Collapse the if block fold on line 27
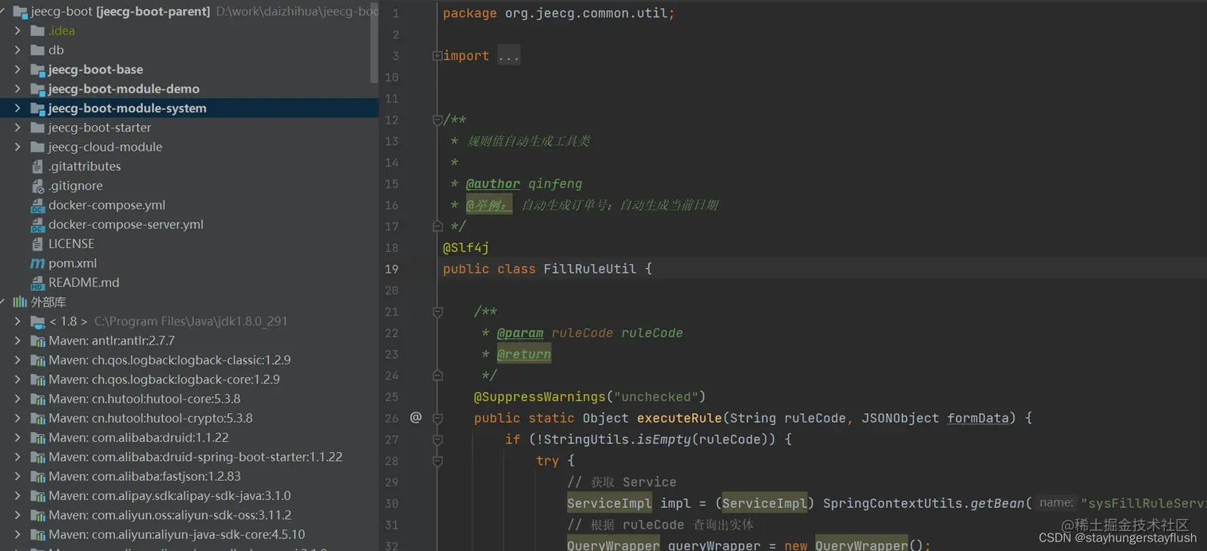This screenshot has height=551, width=1207. click(437, 439)
